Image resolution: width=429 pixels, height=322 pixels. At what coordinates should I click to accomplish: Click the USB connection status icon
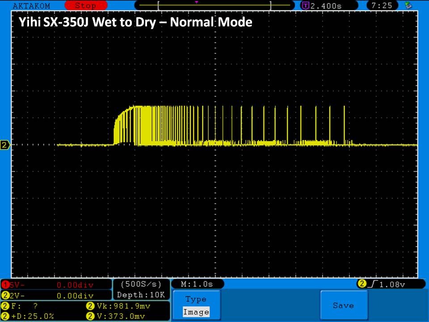[x=408, y=6]
